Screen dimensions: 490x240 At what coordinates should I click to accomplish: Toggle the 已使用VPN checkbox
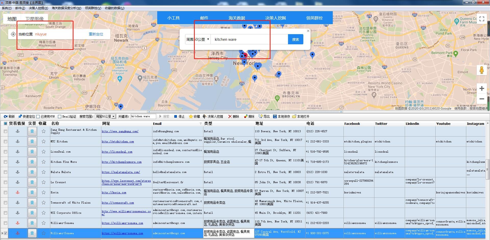point(38,116)
